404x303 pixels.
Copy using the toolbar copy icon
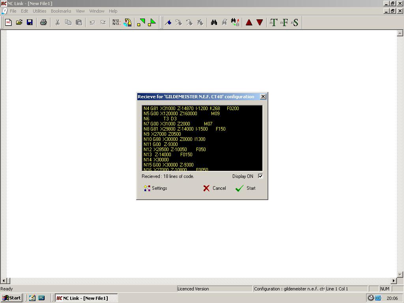click(68, 22)
